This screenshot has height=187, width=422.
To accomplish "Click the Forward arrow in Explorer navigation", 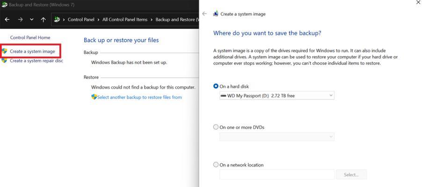I will point(21,20).
